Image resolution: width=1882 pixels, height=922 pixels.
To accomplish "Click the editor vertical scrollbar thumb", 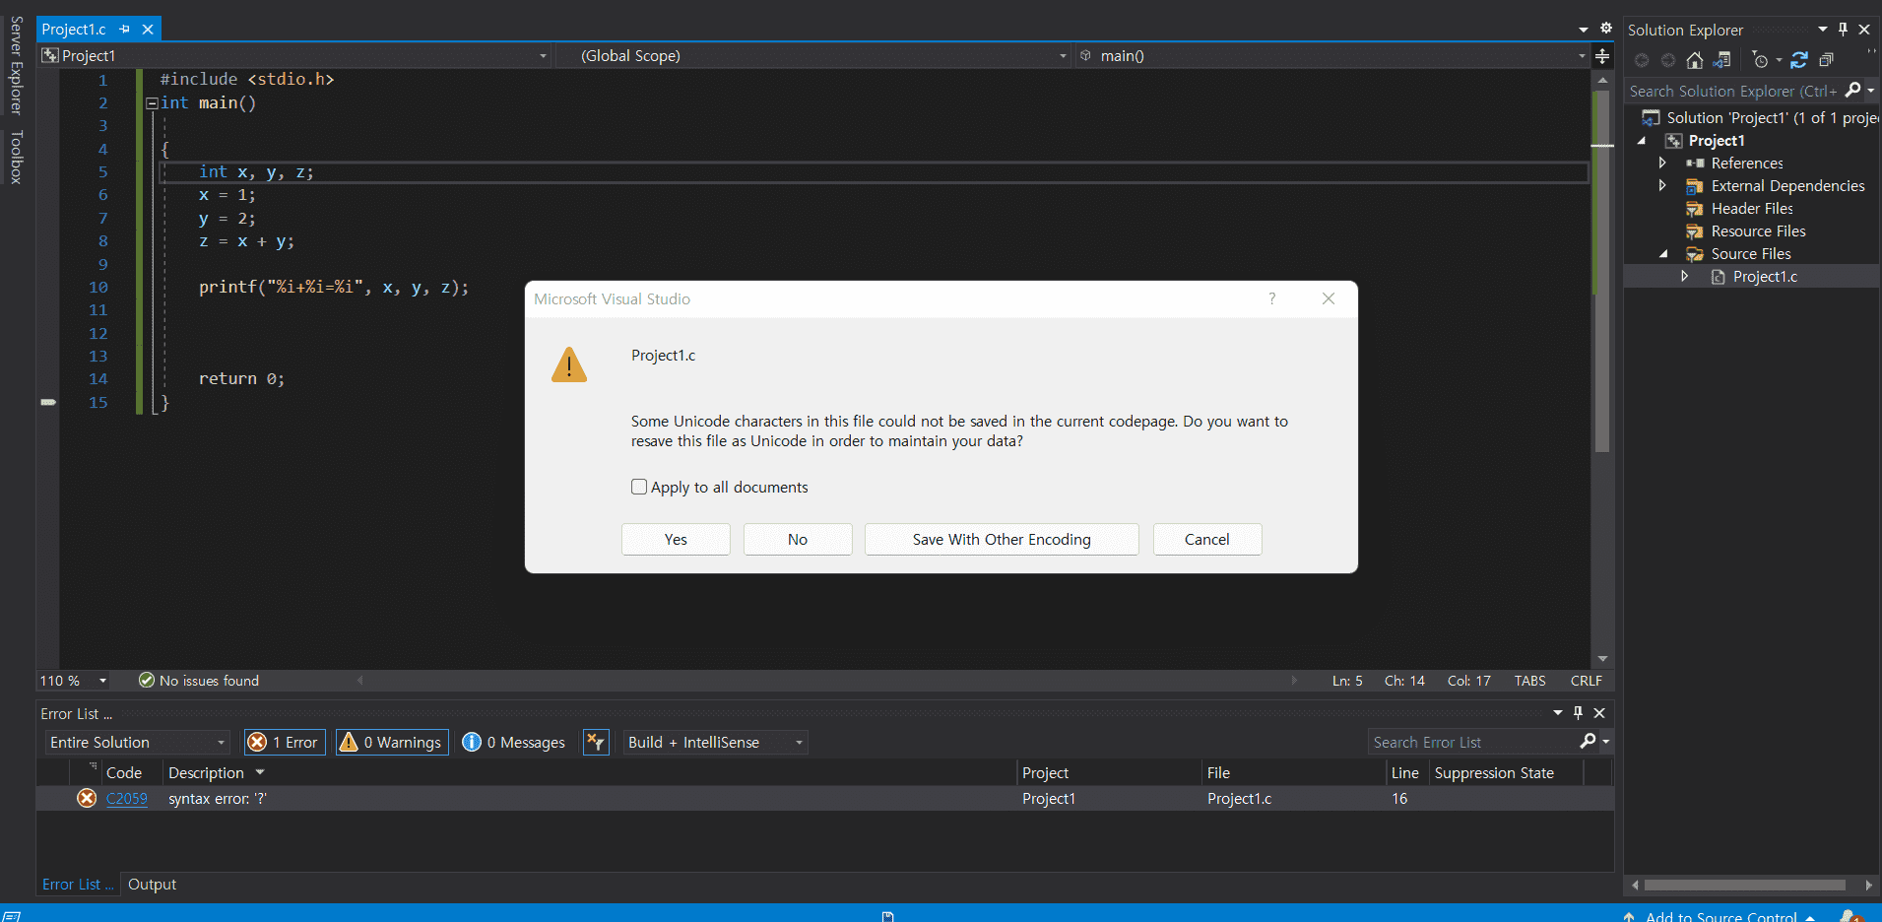I will tap(1602, 271).
